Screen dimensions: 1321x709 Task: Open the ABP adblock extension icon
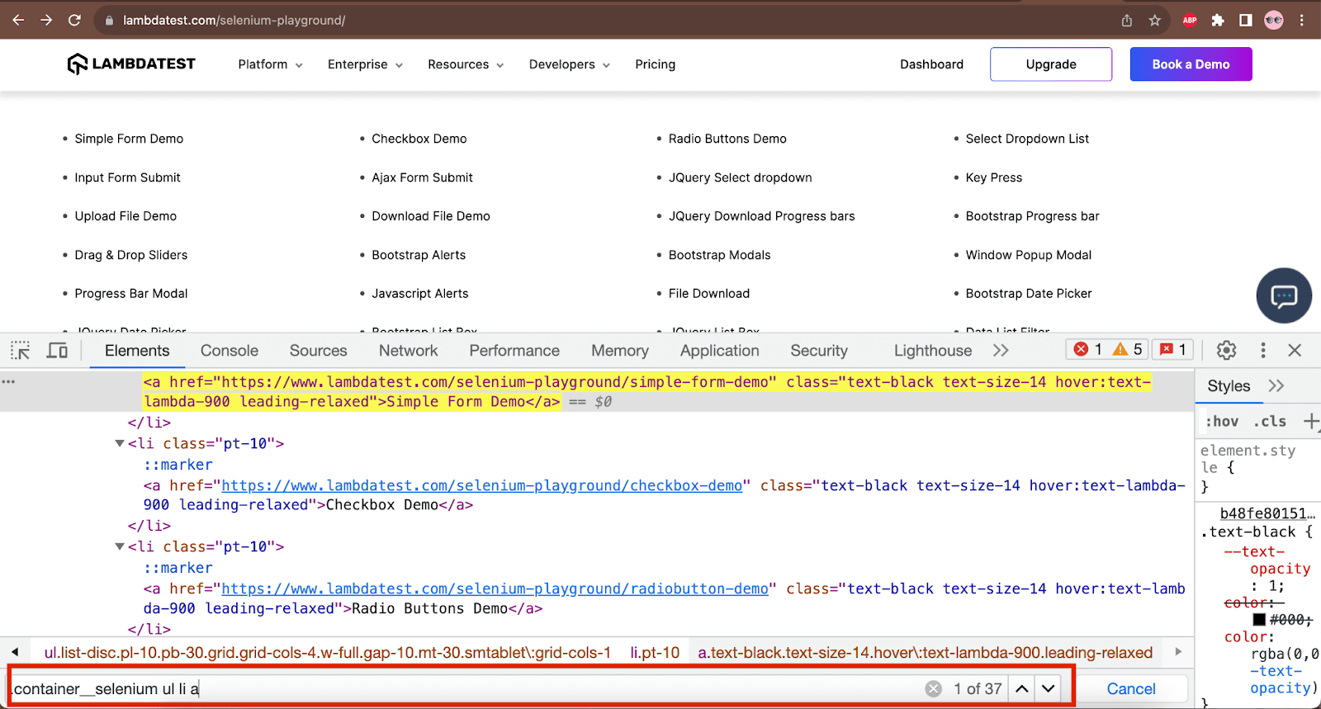pyautogui.click(x=1190, y=21)
